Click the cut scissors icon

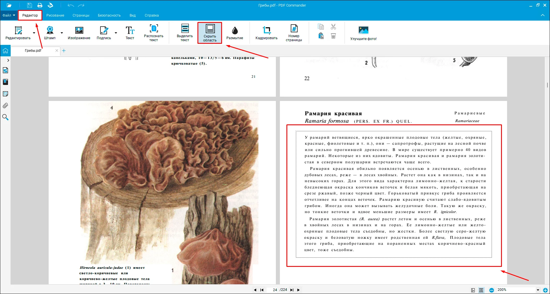click(x=333, y=27)
